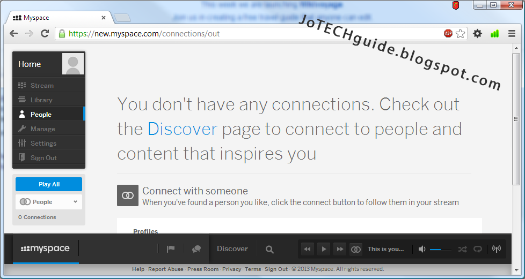The width and height of the screenshot is (525, 279).
Task: Open the Adblock Plus extension icon
Action: (448, 33)
